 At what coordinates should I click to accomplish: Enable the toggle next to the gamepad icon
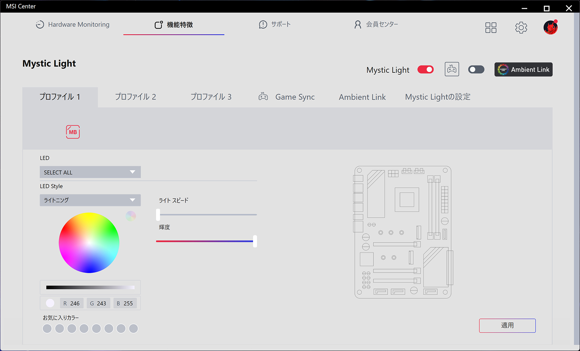pos(476,69)
